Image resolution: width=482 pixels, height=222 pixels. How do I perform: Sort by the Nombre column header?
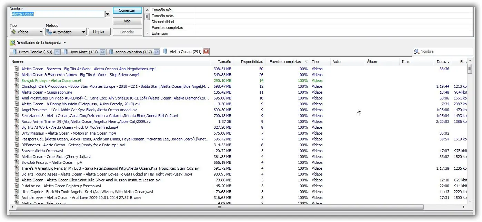click(x=110, y=62)
